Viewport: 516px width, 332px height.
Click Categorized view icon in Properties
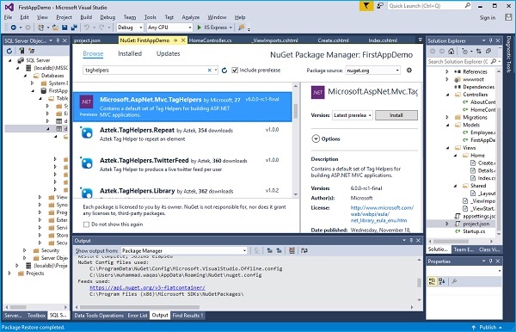(x=432, y=281)
